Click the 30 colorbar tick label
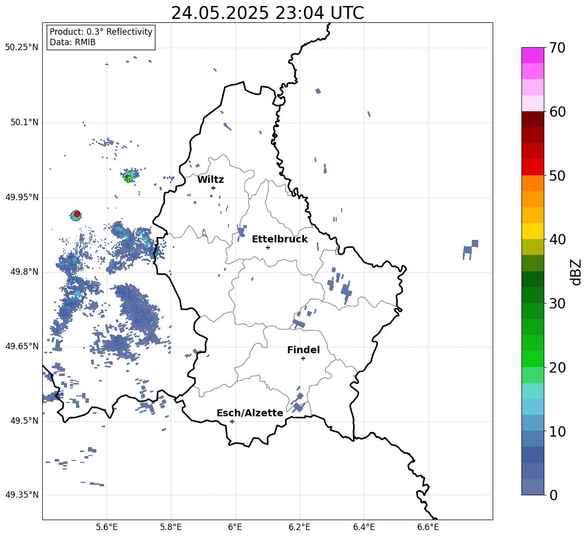Screen dimensions: 588x537 pos(557,304)
